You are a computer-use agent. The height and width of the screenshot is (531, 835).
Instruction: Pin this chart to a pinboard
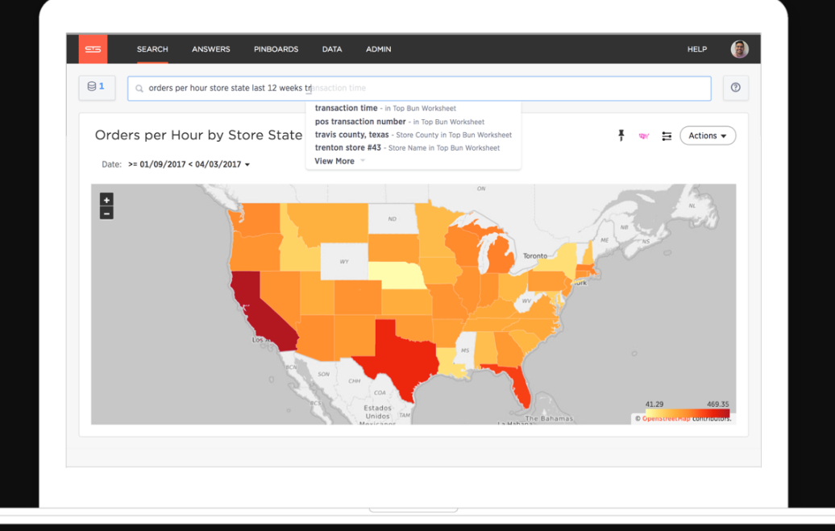pos(621,135)
